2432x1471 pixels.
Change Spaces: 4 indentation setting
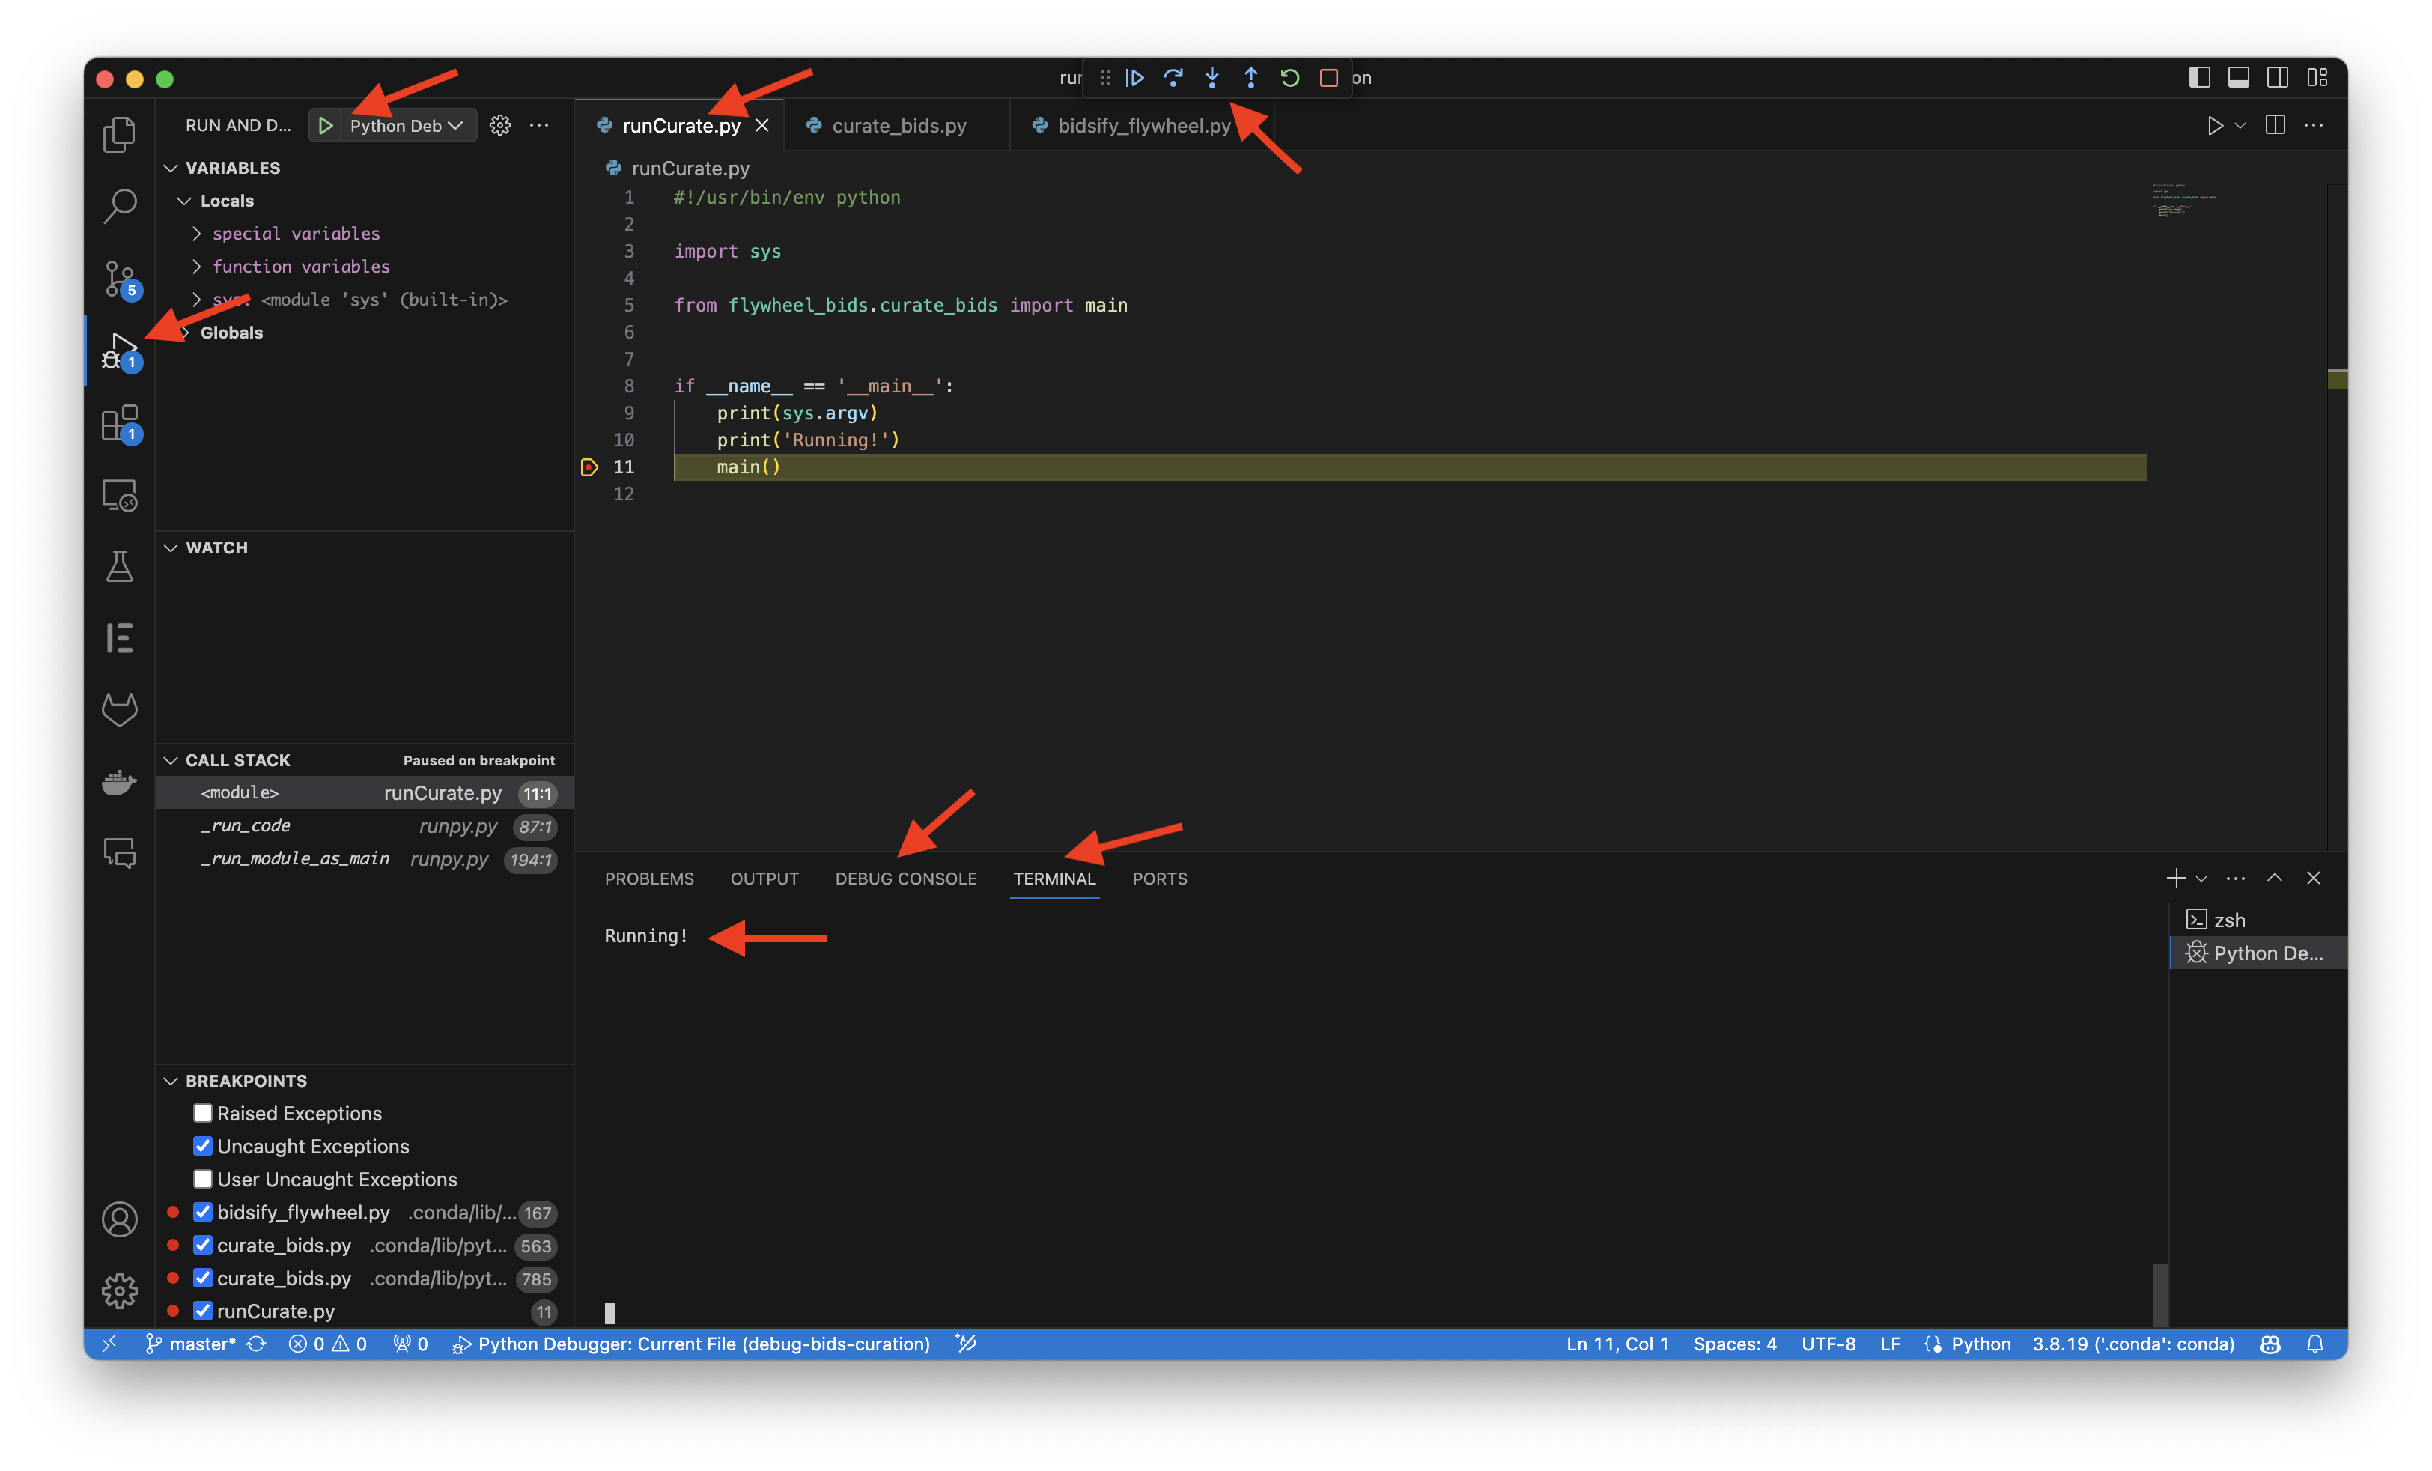(x=1734, y=1344)
